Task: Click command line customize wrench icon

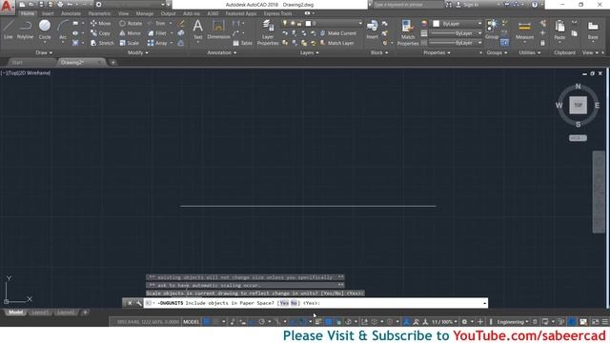Action: (x=139, y=303)
